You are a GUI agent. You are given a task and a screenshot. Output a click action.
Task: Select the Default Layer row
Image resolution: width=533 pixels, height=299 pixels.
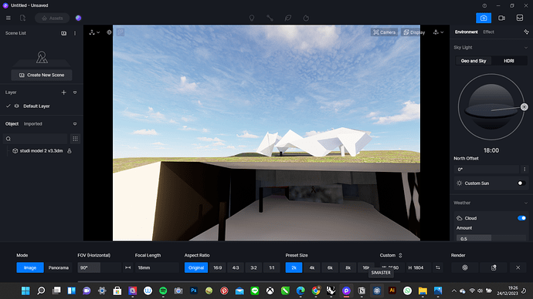coord(42,106)
